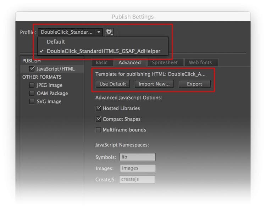Click the profile options gear icon

(109, 32)
